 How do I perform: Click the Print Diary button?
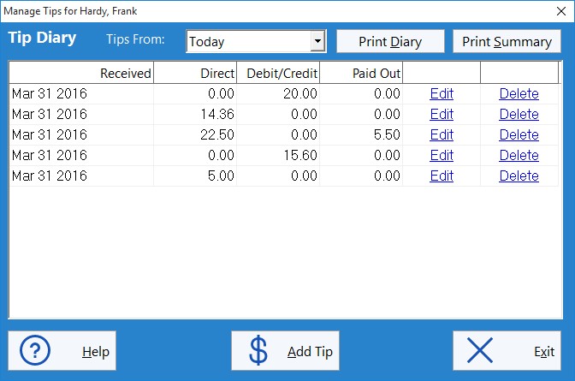click(x=390, y=41)
